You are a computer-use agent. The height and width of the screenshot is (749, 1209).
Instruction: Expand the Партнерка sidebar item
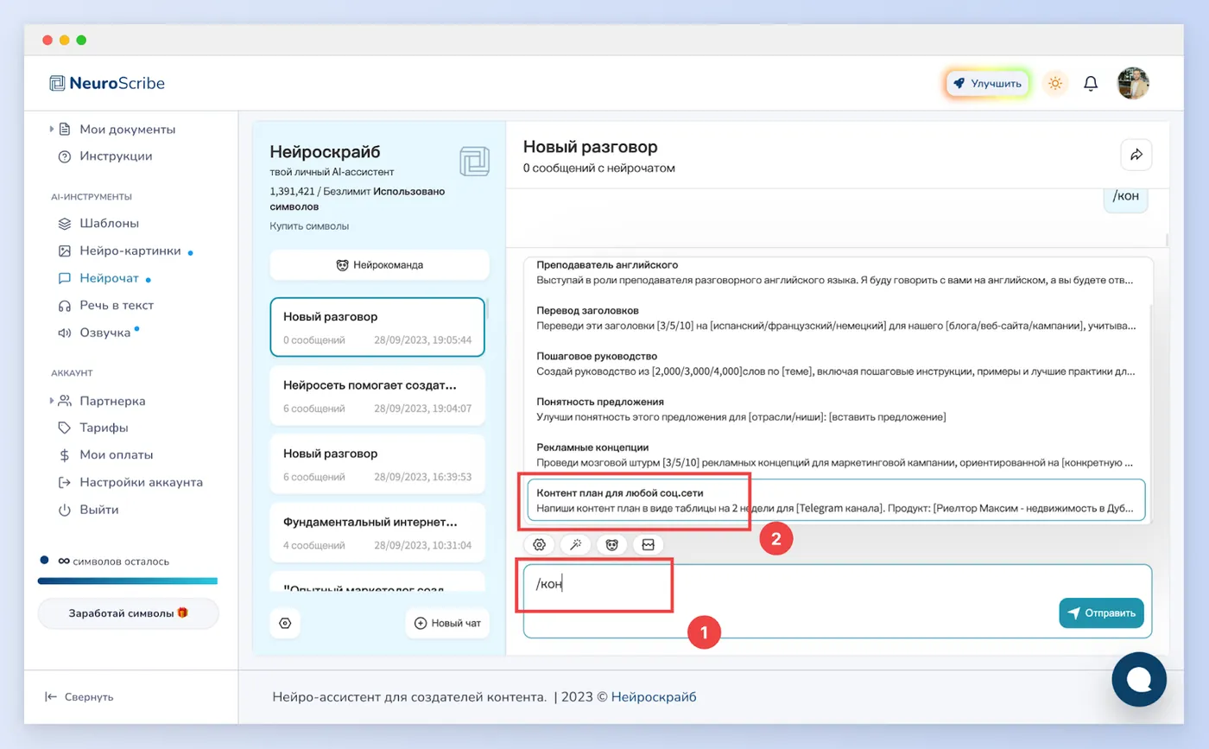tap(52, 401)
